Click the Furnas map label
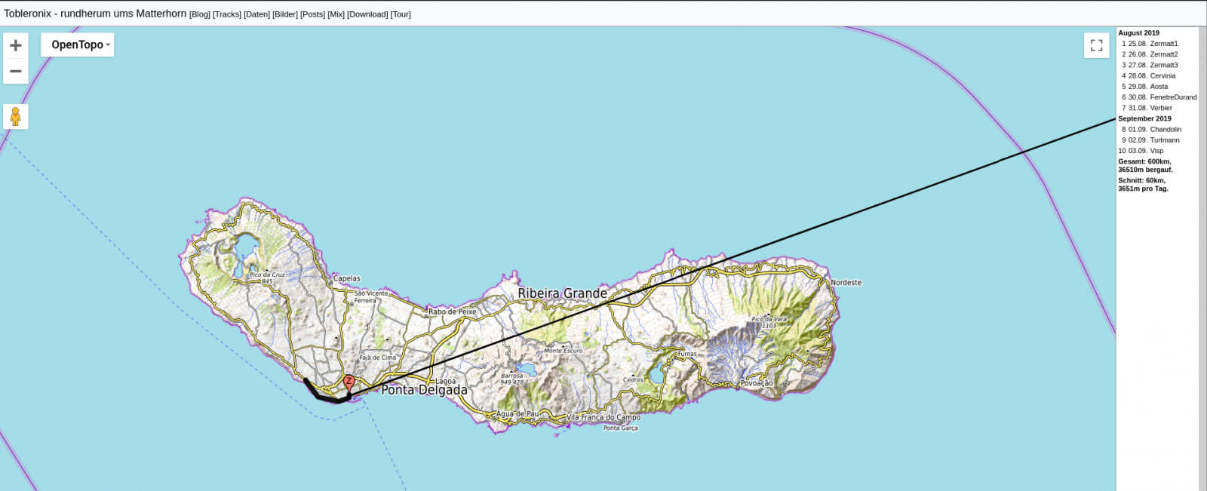This screenshot has height=491, width=1207. click(687, 354)
